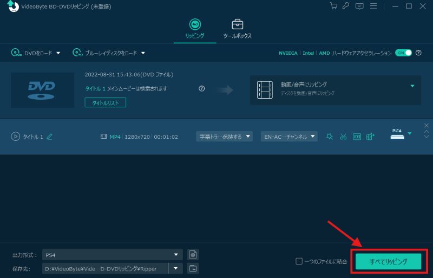Open the video compress edit icon
Image resolution: width=433 pixels, height=278 pixels.
[370, 137]
